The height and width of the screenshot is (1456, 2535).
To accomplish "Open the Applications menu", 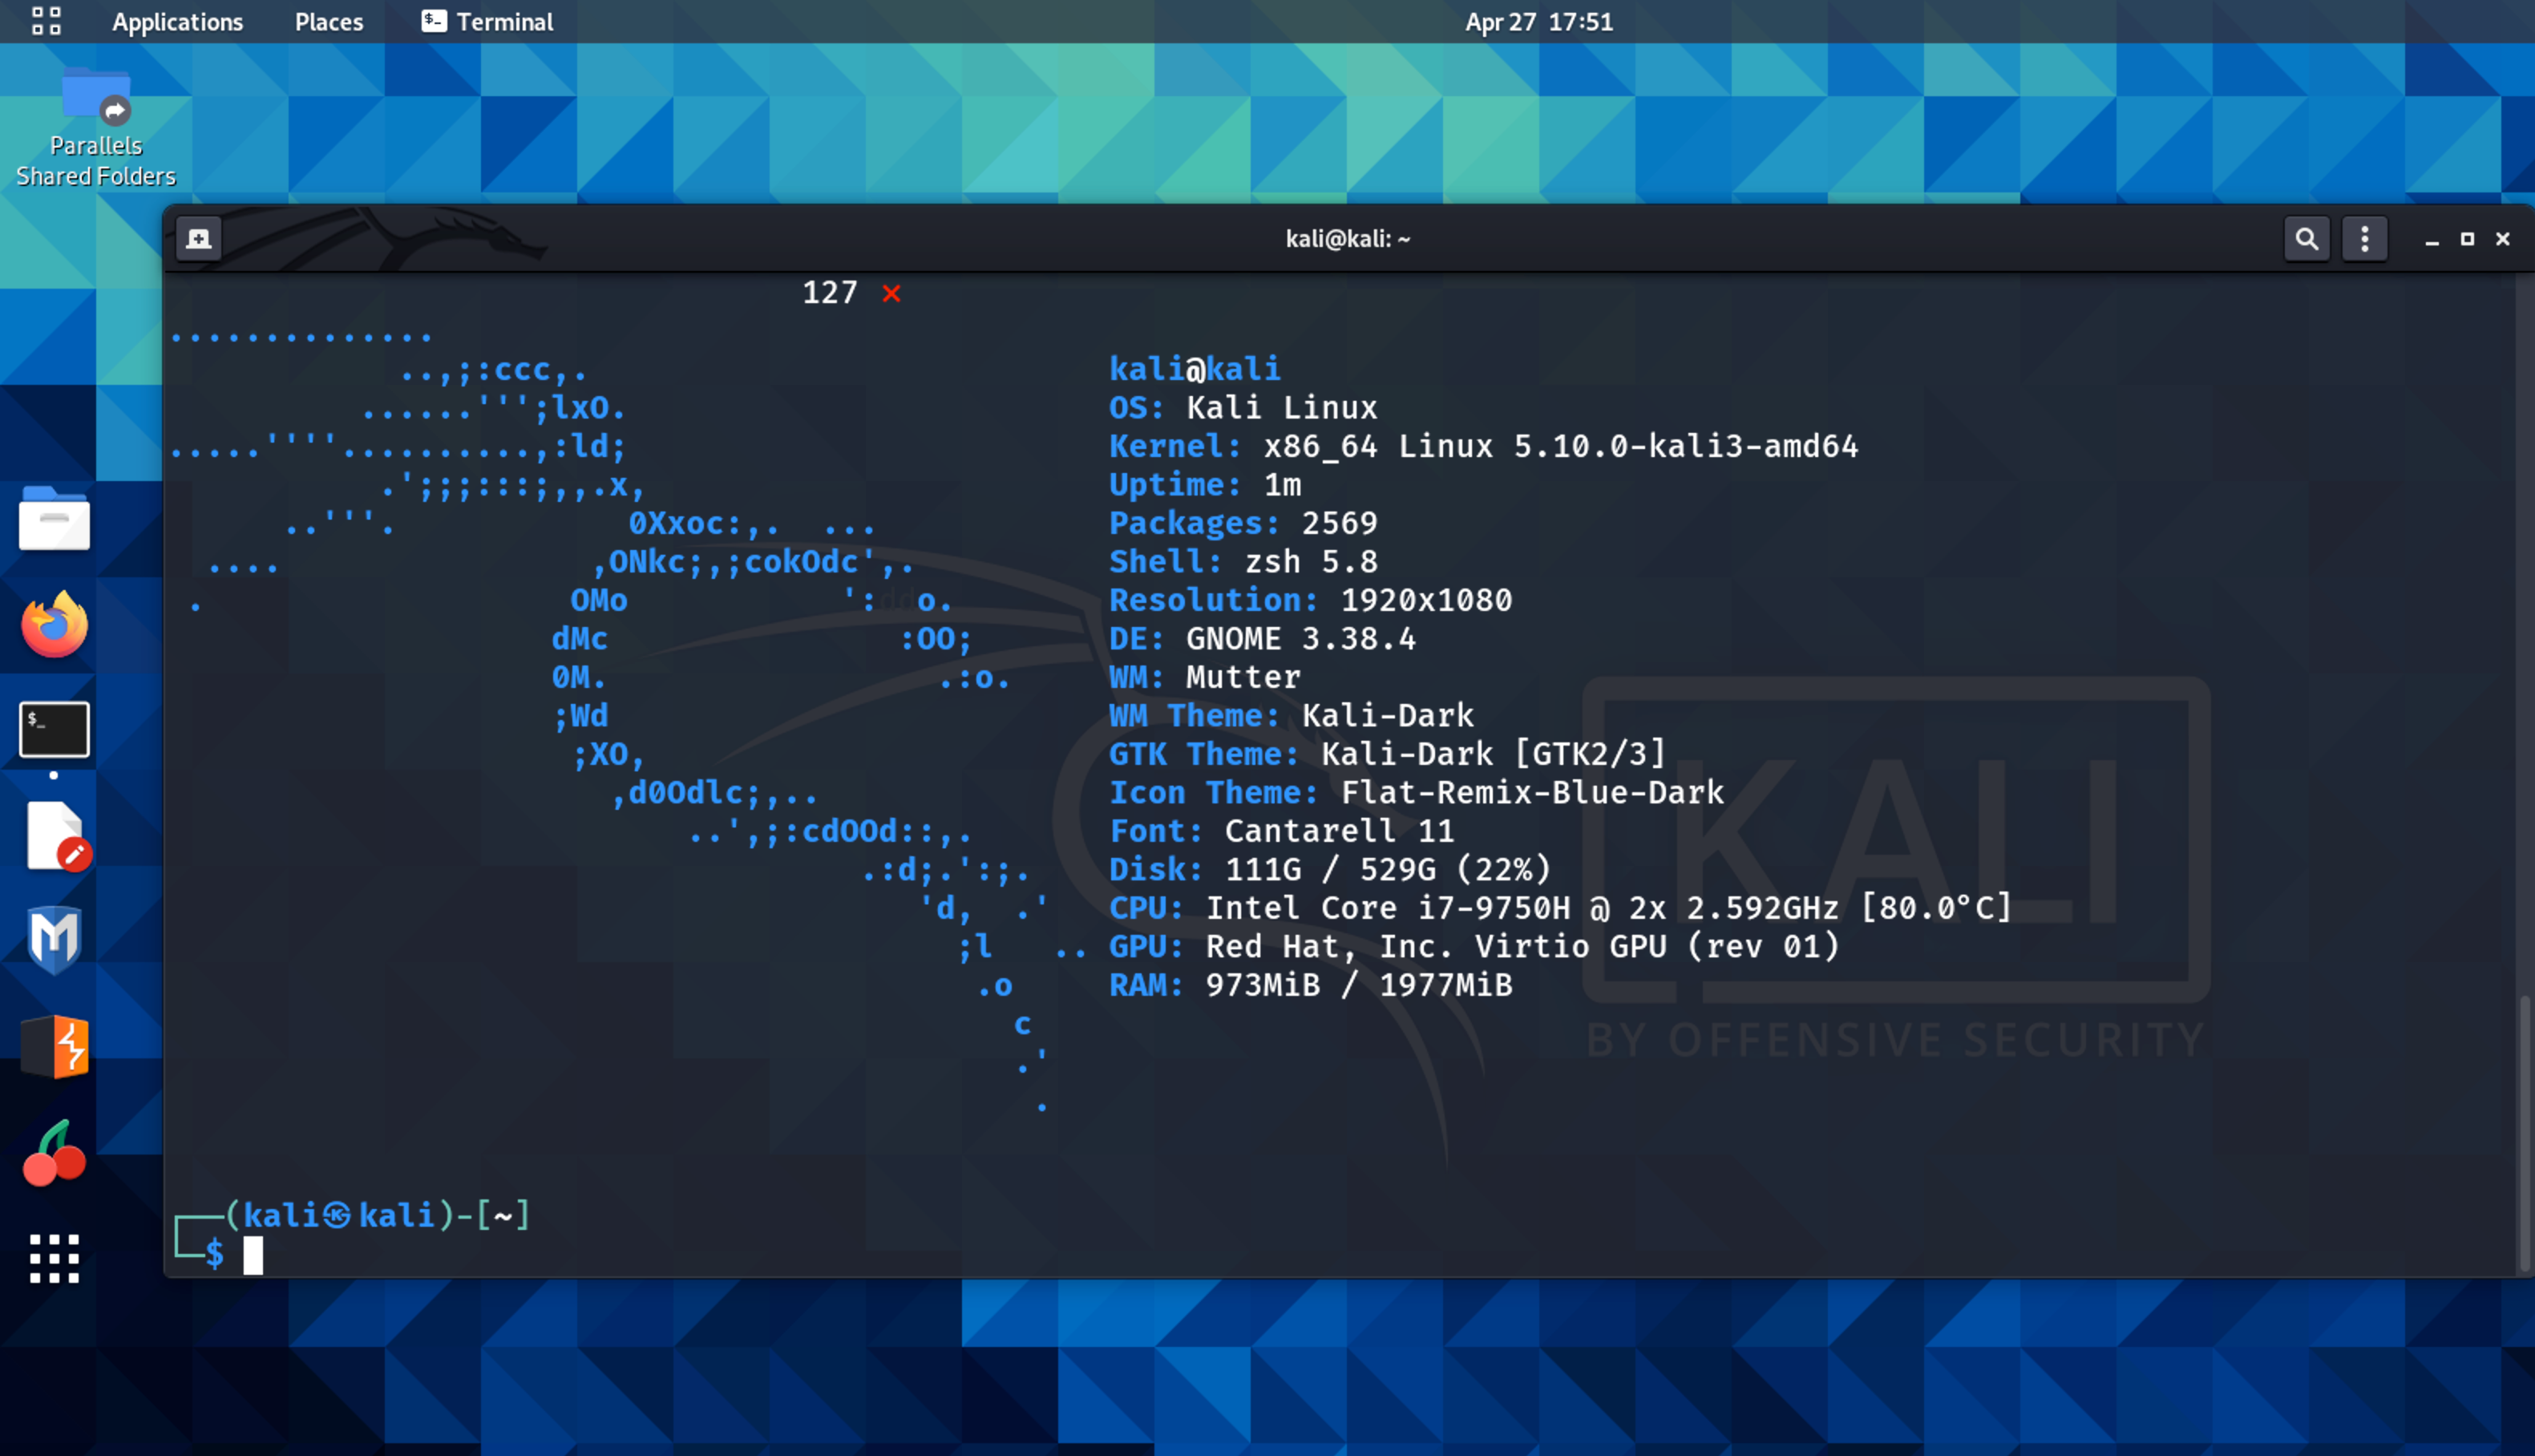I will [x=177, y=21].
